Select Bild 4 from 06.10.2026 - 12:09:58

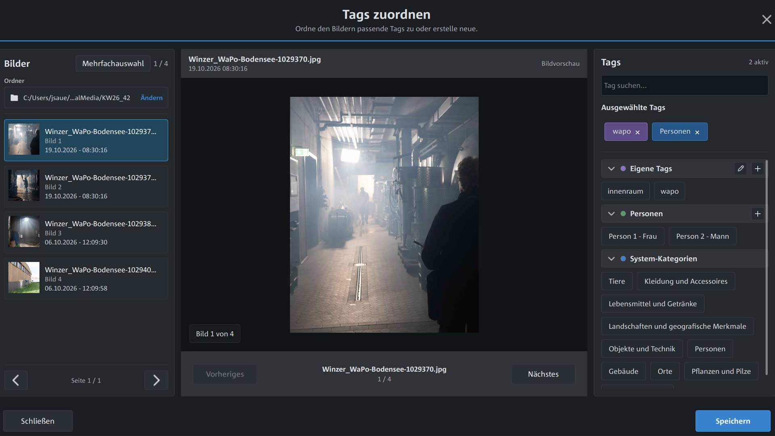pyautogui.click(x=86, y=279)
